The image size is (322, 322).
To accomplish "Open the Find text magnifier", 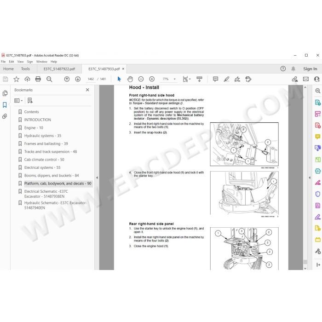I will 49,79.
